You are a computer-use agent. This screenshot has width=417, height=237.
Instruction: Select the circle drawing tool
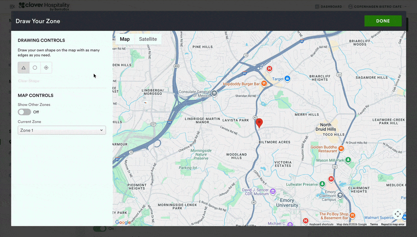pyautogui.click(x=35, y=68)
